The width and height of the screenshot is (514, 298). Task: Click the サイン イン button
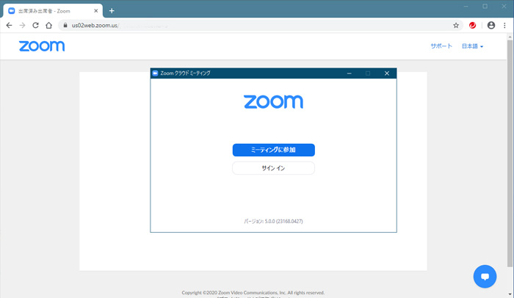(273, 168)
